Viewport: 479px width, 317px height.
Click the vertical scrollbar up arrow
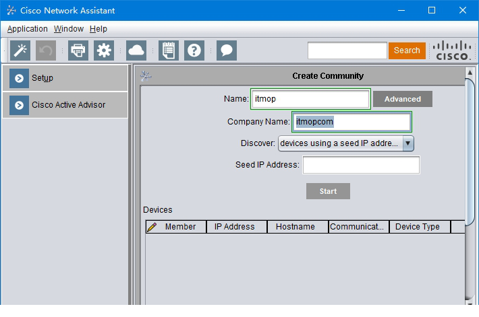coord(470,73)
